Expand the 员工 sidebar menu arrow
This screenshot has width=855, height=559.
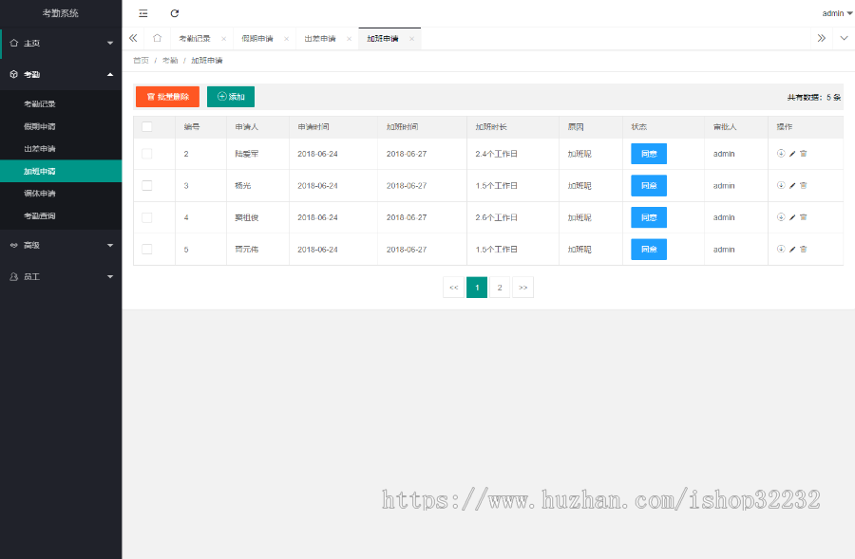point(110,277)
